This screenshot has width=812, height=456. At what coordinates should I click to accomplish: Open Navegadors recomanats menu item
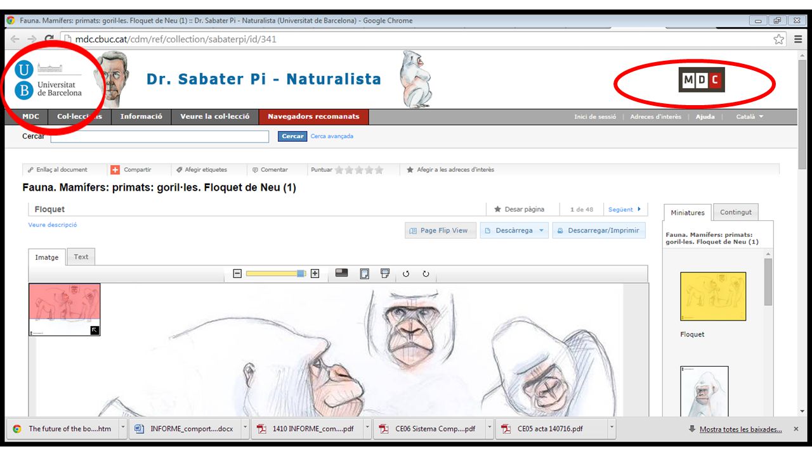[313, 117]
